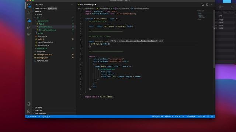
Task: Open errors and warnings status item
Action: 46,117
